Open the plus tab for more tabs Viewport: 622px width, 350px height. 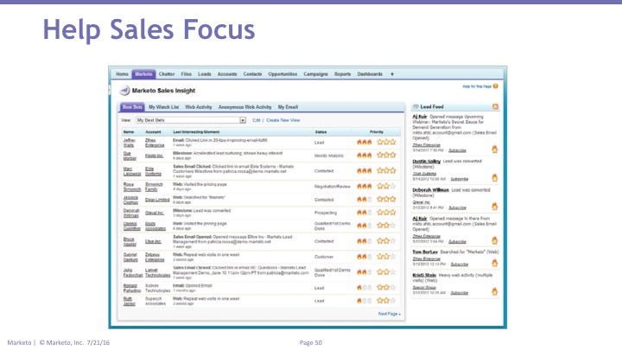(x=392, y=73)
